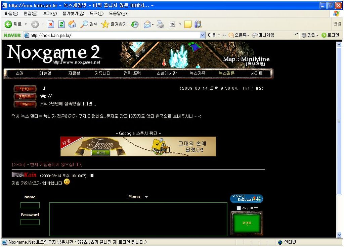Open the 소설게시판 navigation tab

pos(167,73)
